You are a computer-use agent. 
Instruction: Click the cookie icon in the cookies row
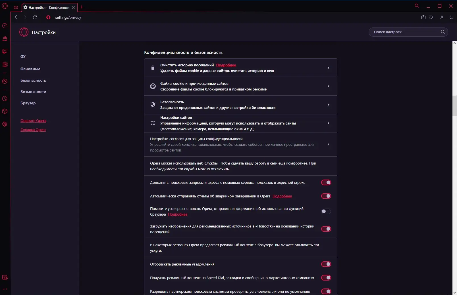click(153, 86)
